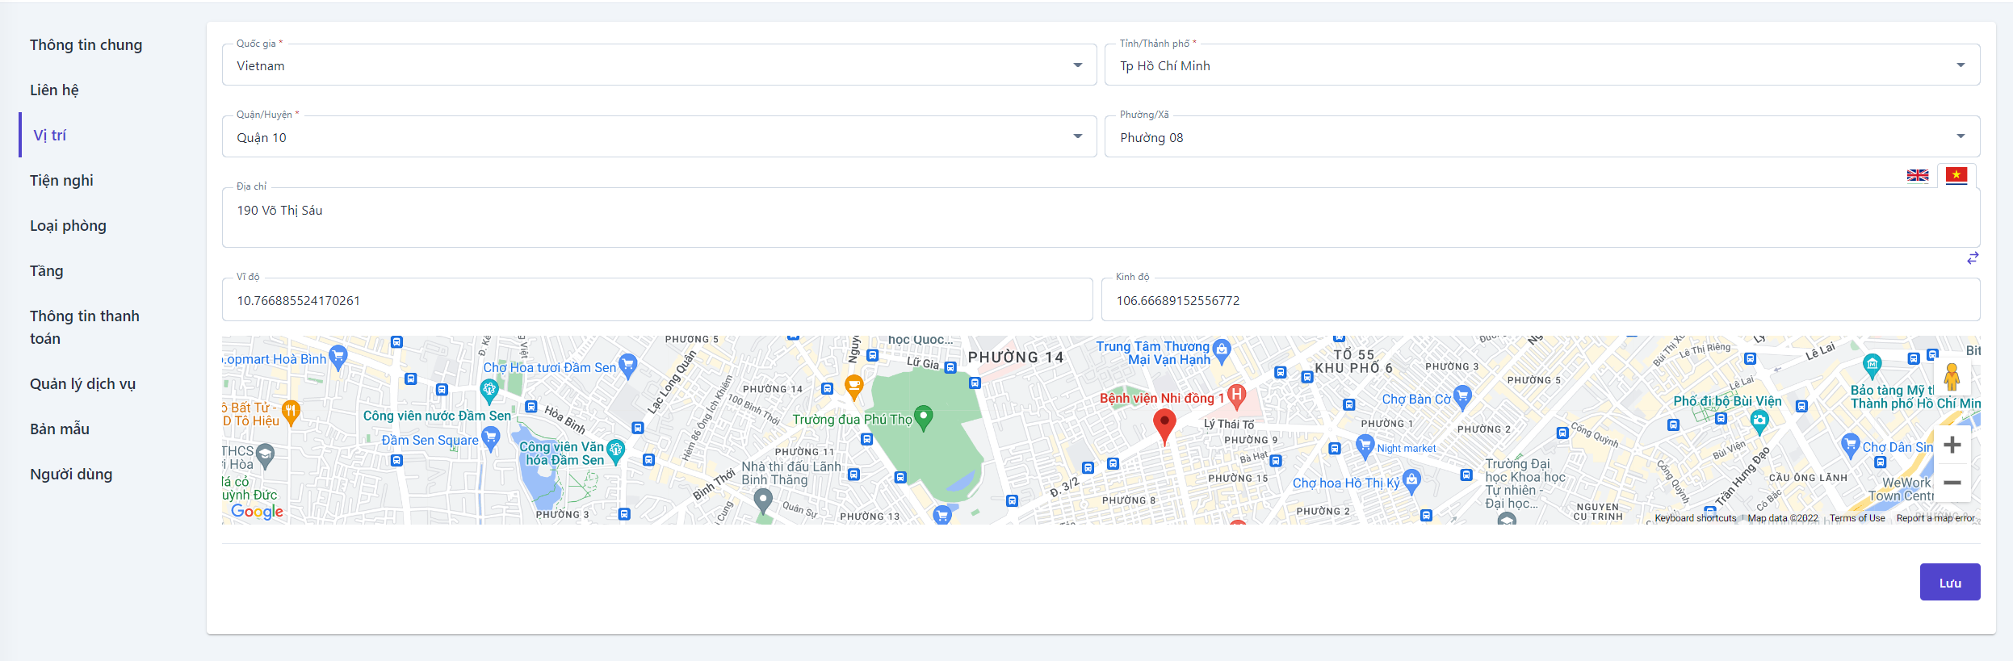The image size is (2013, 661).
Task: Open the map Terms of Use link
Action: pos(1856,518)
